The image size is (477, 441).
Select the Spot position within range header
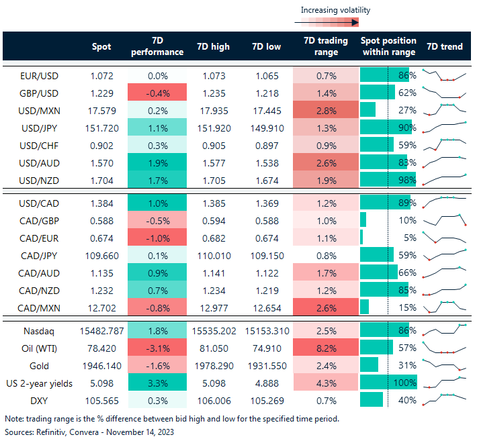pos(388,46)
